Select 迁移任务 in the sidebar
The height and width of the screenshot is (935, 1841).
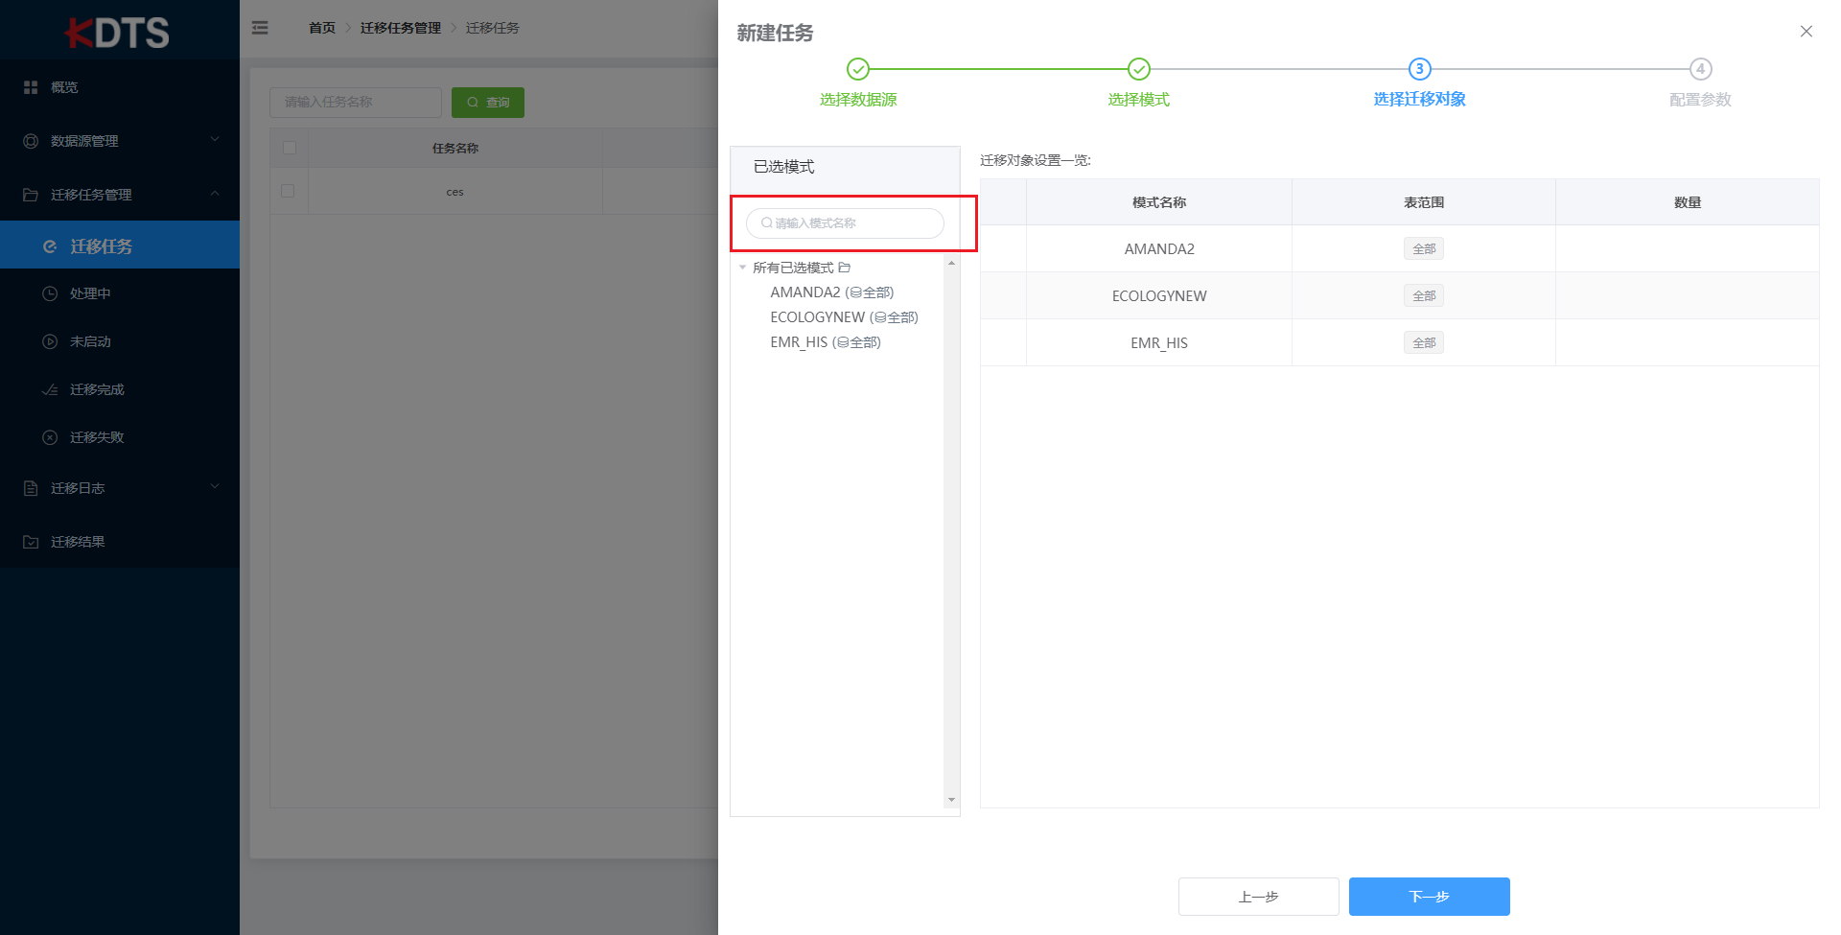[120, 245]
